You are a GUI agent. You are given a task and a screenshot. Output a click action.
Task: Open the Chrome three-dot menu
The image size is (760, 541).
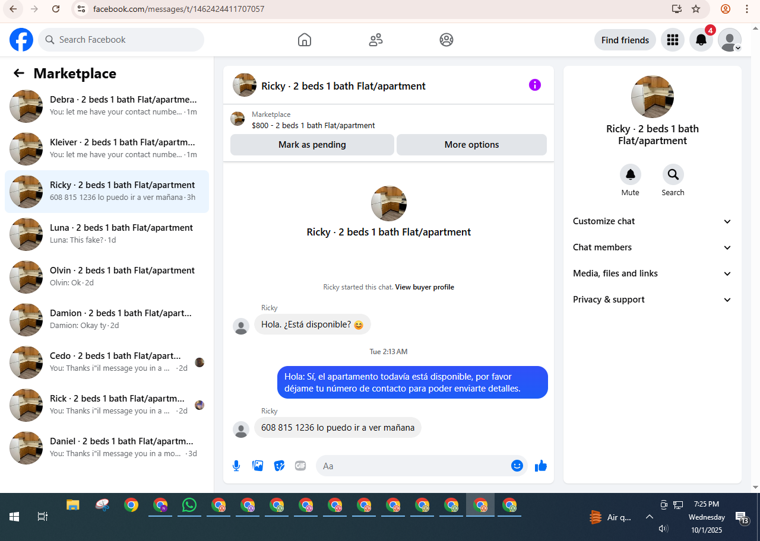tap(747, 9)
